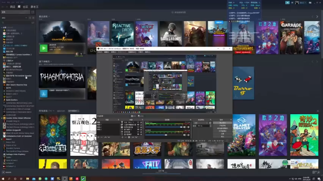This screenshot has width=323, height=181.
Task: Click the transition properties gear icon in OBS
Action: [210, 123]
